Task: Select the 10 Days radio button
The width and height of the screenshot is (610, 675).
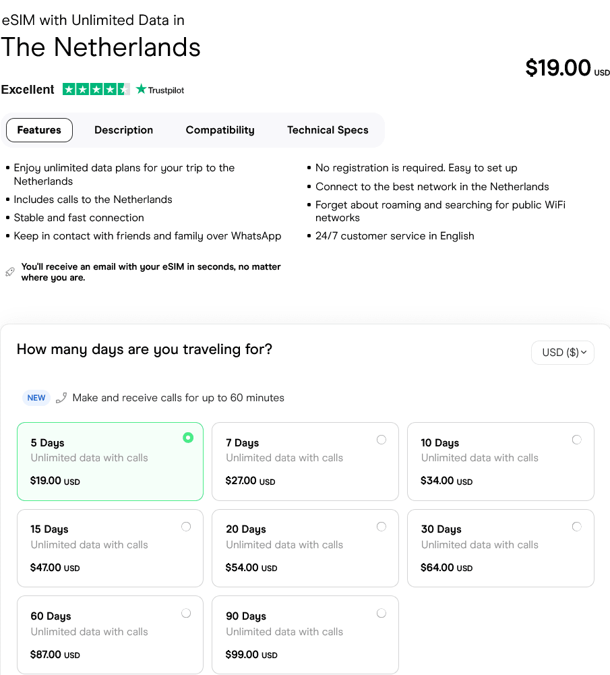Action: [x=577, y=440]
